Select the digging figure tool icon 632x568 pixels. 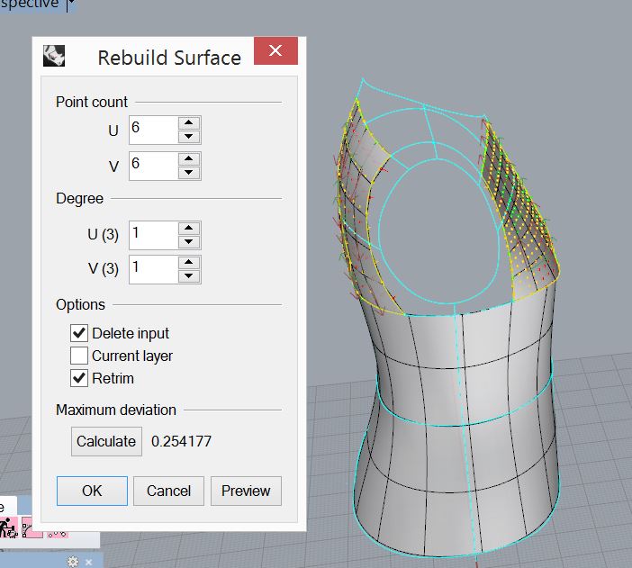point(8,527)
